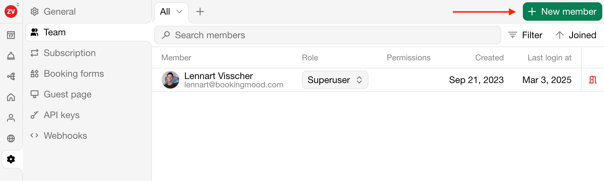Screen dimensions: 604x181
Task: Click the globe icon in left sidebar
Action: (11, 138)
